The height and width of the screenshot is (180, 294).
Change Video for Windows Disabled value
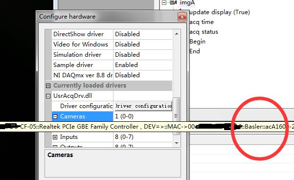tap(143, 45)
